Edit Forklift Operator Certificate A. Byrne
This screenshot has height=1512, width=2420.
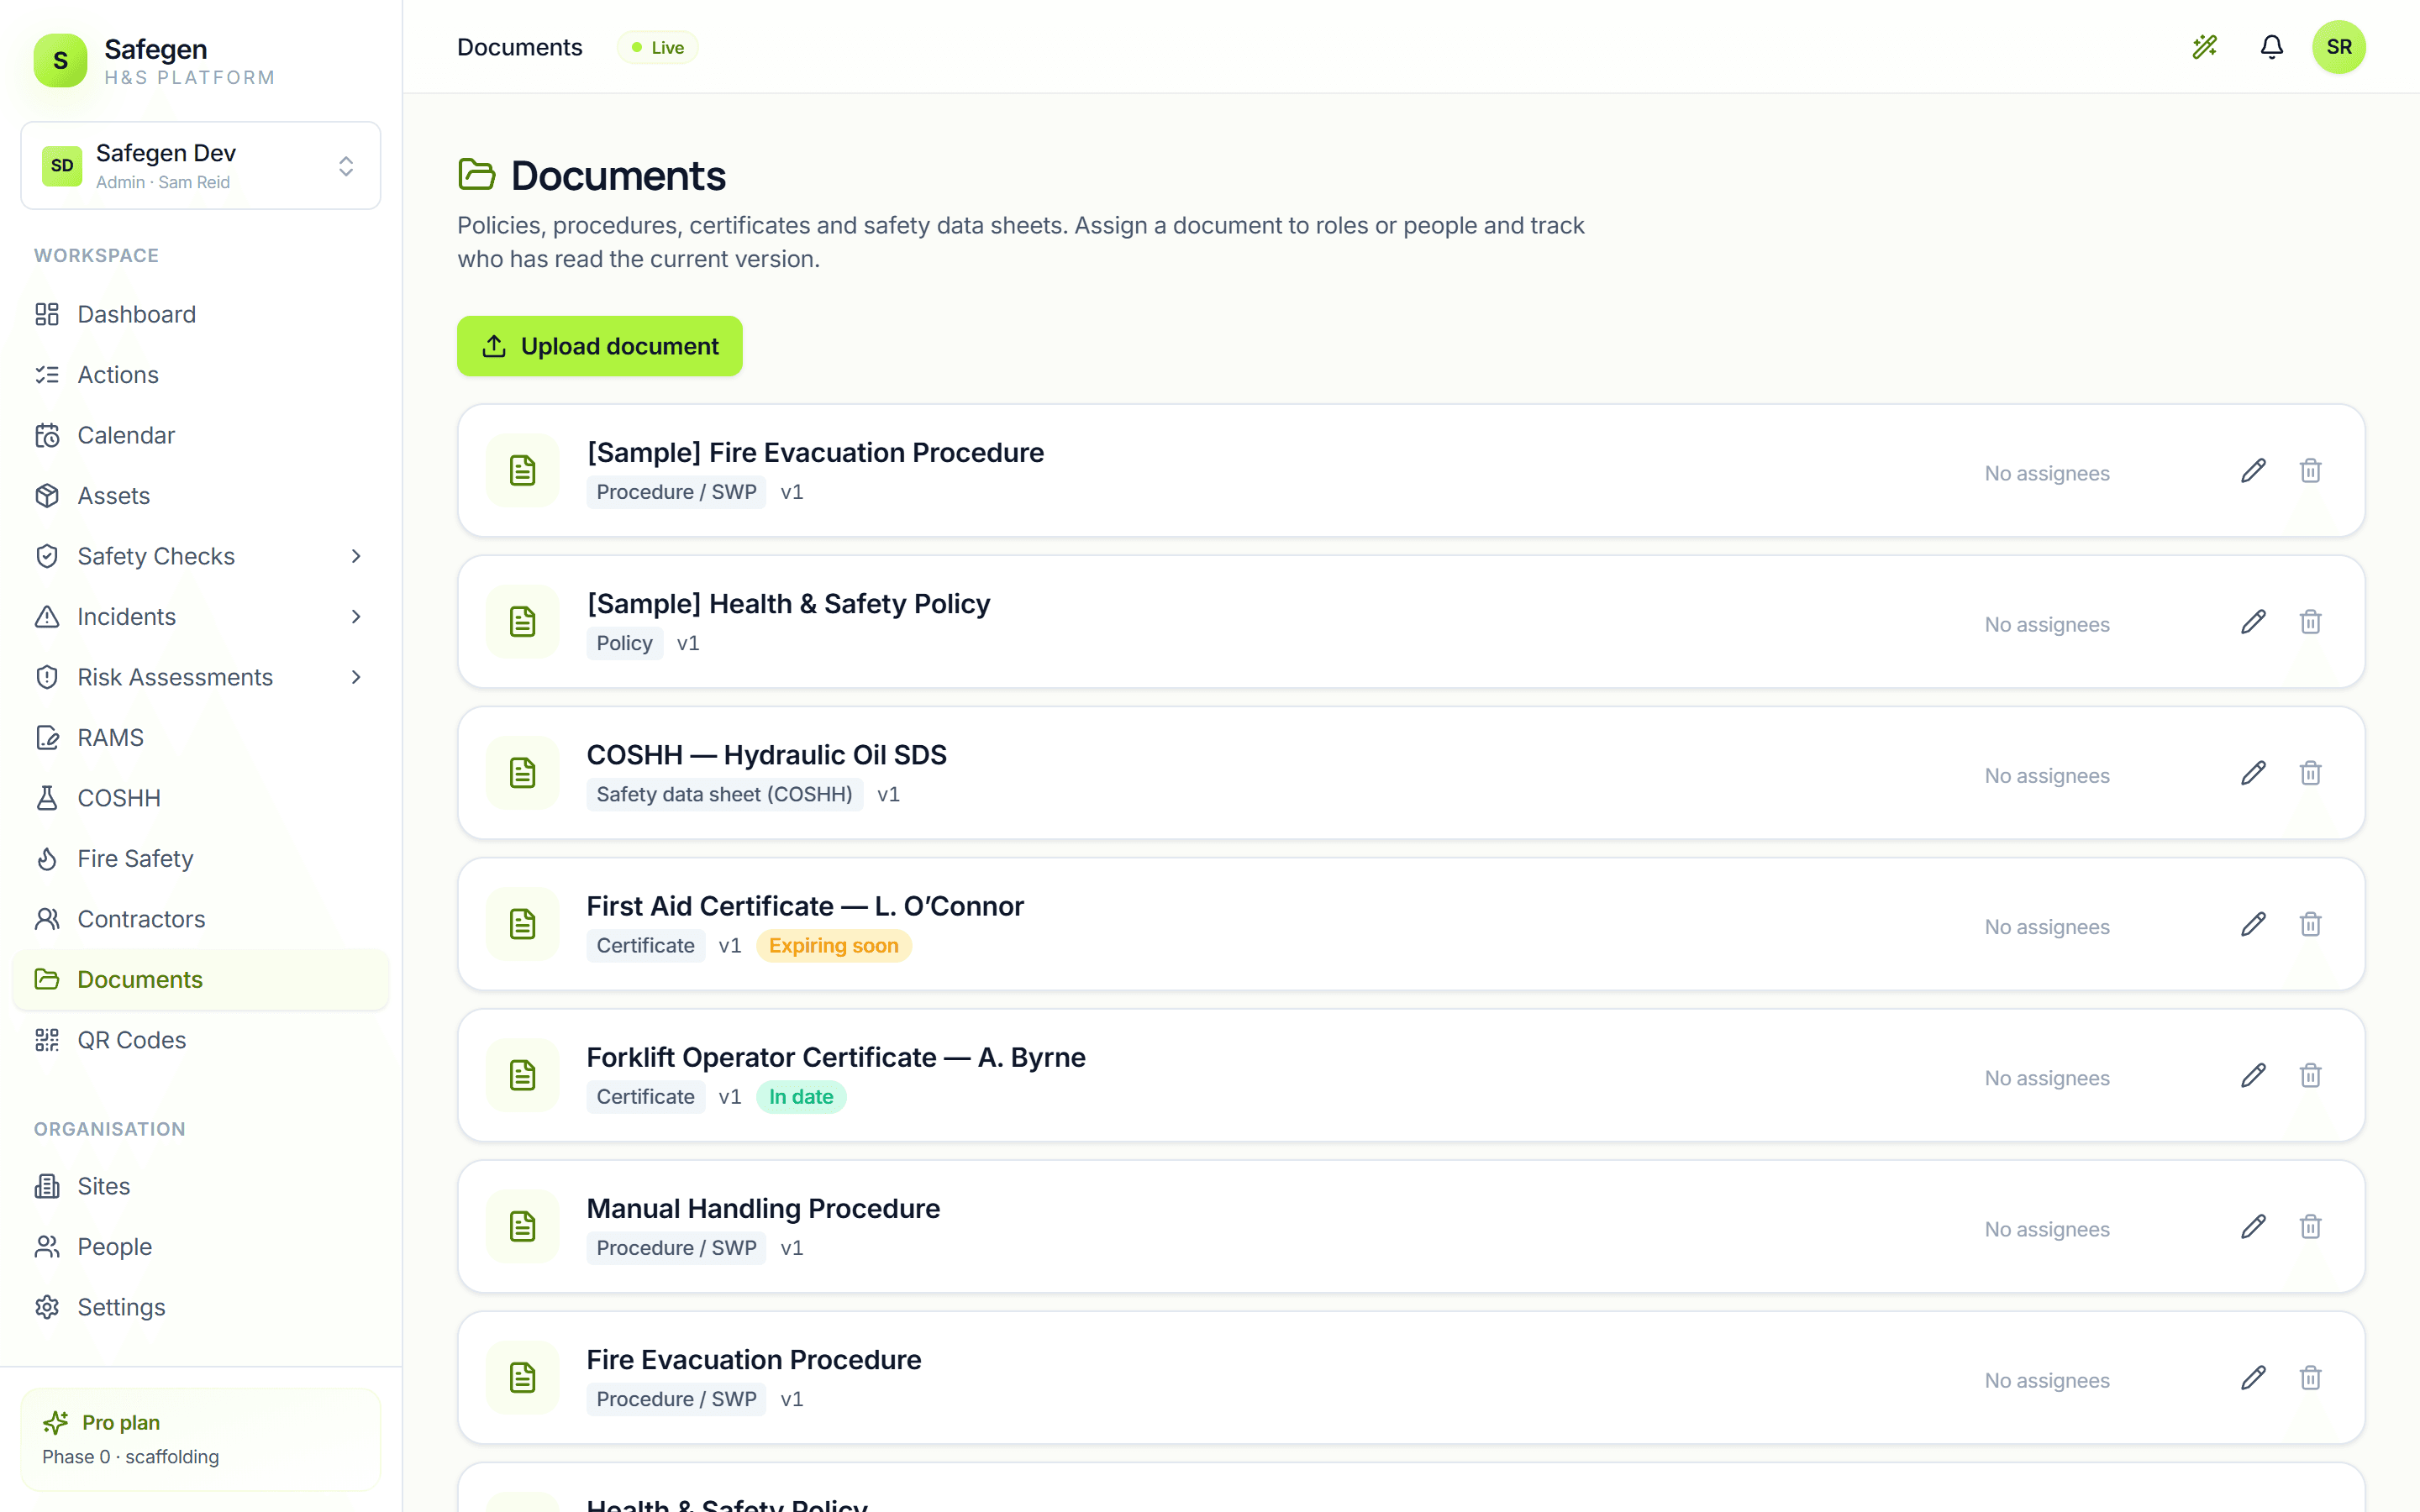click(2253, 1075)
